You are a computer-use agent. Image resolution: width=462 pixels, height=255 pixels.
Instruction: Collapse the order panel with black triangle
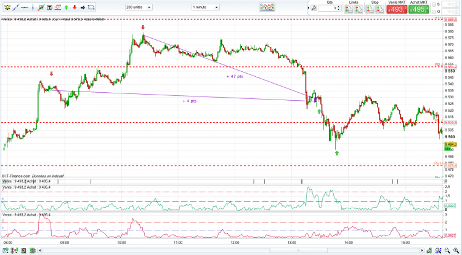click(x=309, y=7)
